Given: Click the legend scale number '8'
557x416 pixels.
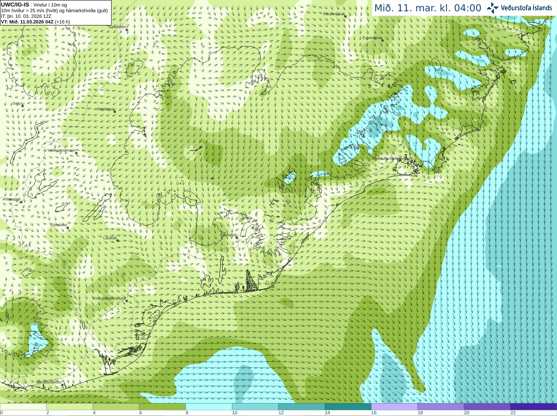Looking at the screenshot, I should click(x=187, y=413).
